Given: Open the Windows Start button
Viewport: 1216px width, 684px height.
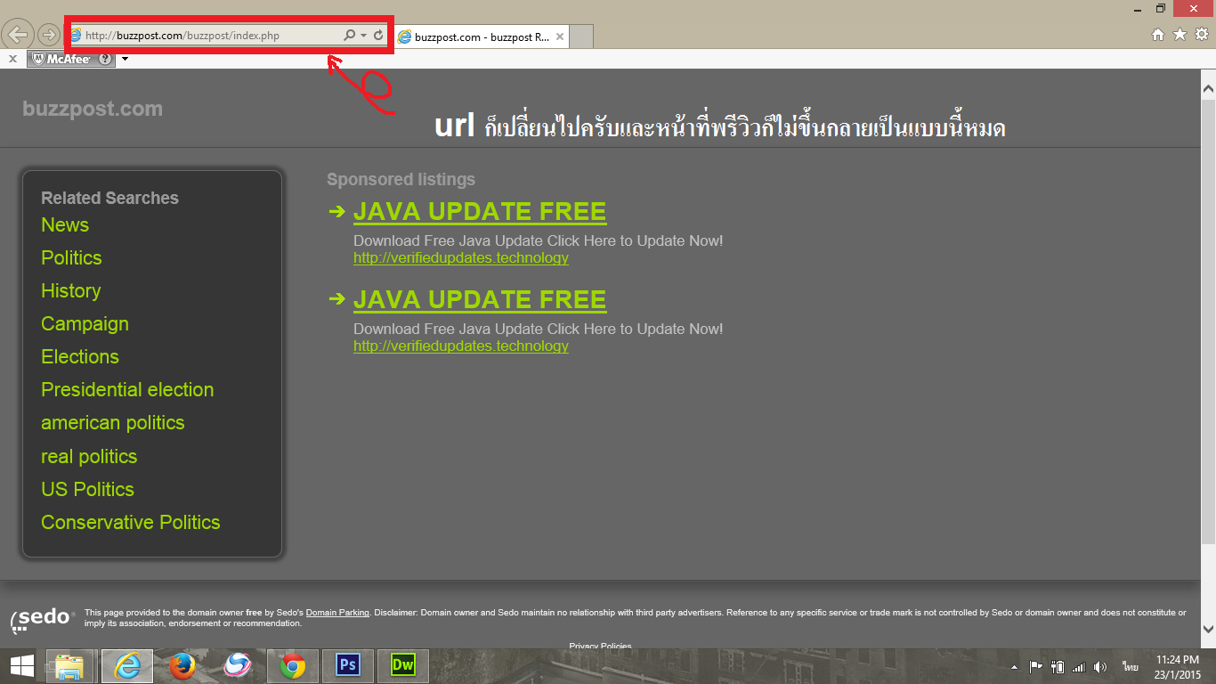Looking at the screenshot, I should coord(21,665).
